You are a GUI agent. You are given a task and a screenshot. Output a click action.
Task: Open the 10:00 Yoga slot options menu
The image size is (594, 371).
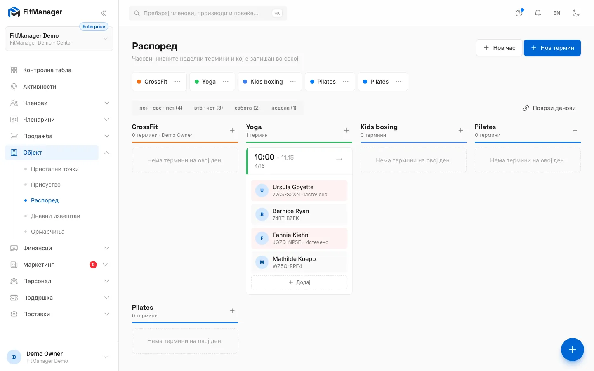coord(339,159)
